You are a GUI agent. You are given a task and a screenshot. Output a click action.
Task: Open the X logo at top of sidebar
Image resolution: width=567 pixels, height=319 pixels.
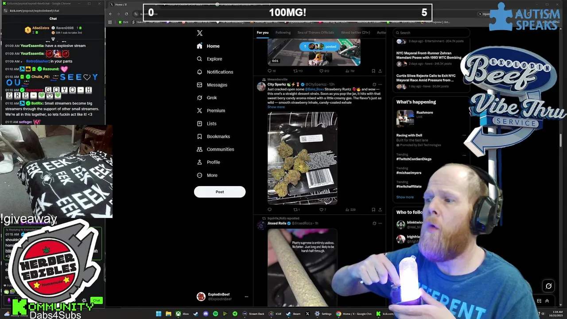[200, 33]
